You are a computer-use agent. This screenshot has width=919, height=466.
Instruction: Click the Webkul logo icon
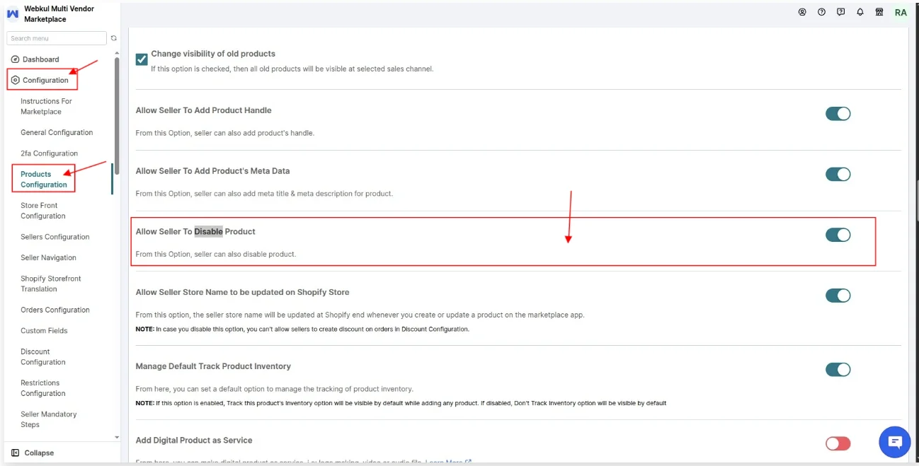[x=13, y=13]
